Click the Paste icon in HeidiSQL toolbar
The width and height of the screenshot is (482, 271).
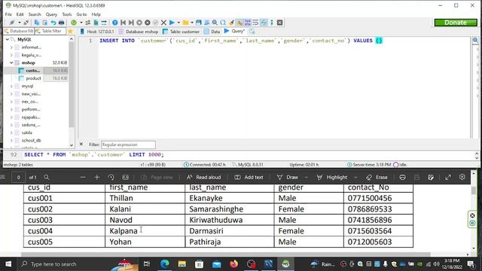[45, 23]
